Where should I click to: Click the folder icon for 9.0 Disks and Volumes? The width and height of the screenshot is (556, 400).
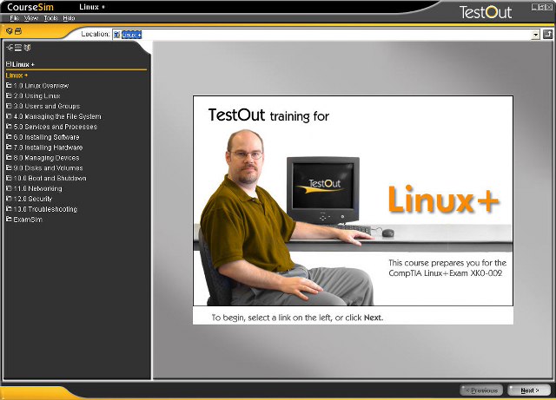[9, 167]
